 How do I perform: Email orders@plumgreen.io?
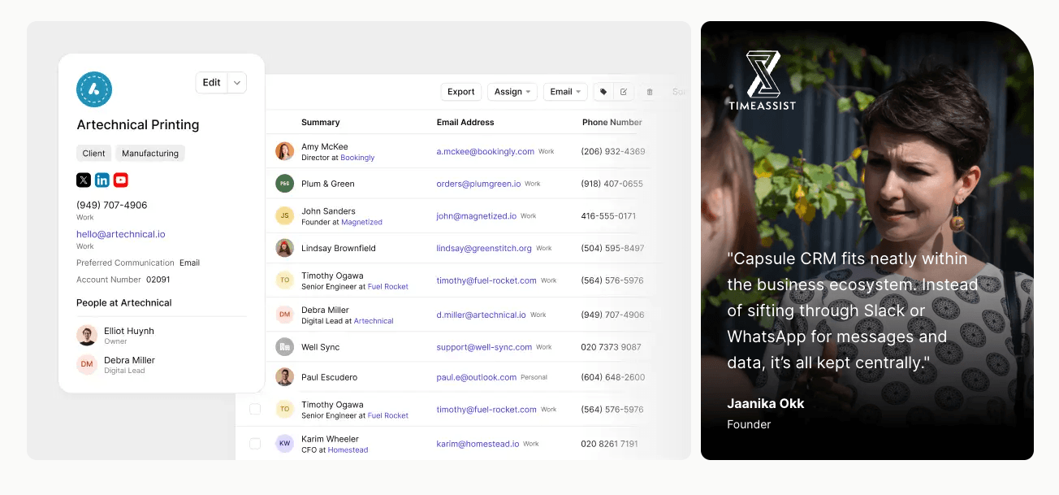click(x=478, y=184)
